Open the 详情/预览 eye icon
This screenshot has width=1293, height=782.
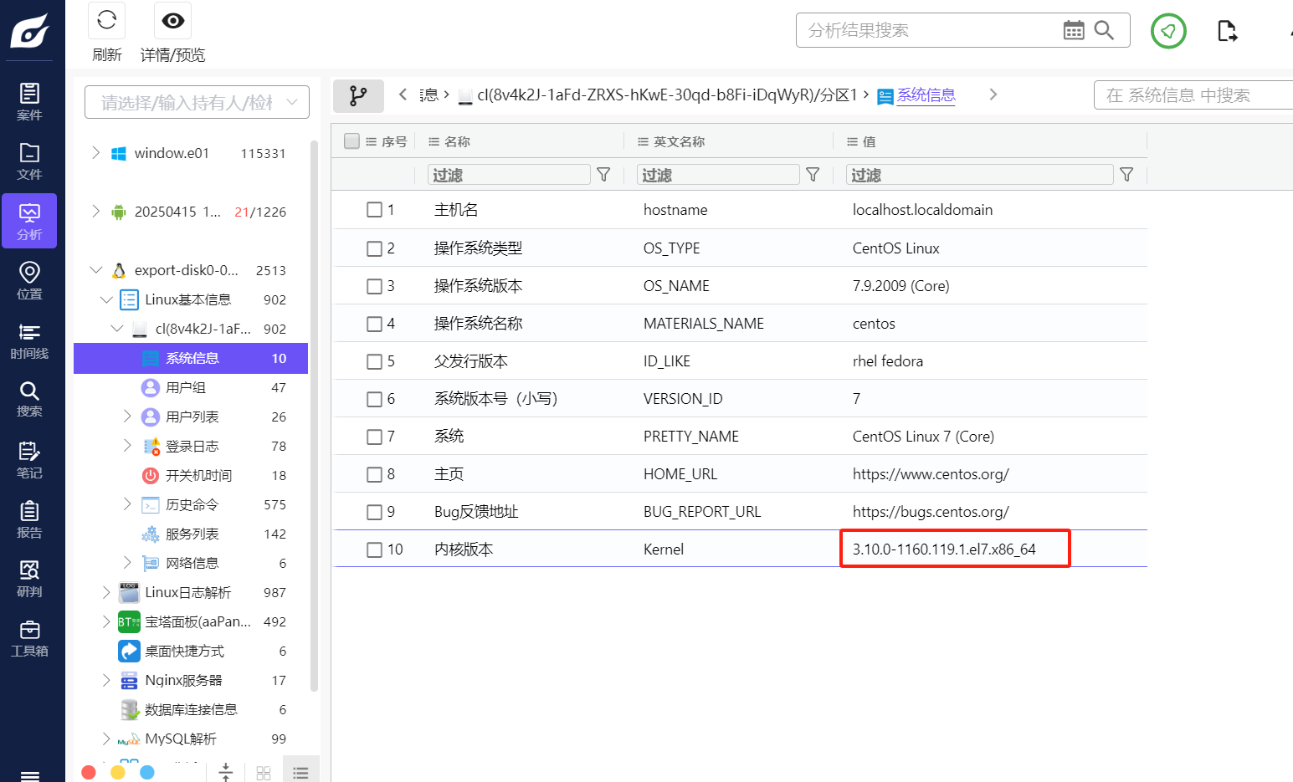tap(173, 20)
